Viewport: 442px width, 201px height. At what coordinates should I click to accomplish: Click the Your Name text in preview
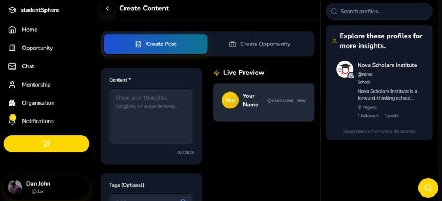click(251, 100)
